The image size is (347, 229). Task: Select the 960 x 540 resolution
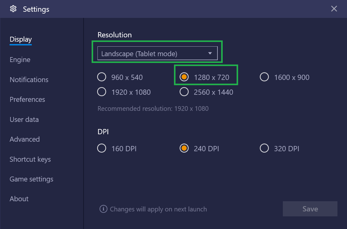pos(102,77)
